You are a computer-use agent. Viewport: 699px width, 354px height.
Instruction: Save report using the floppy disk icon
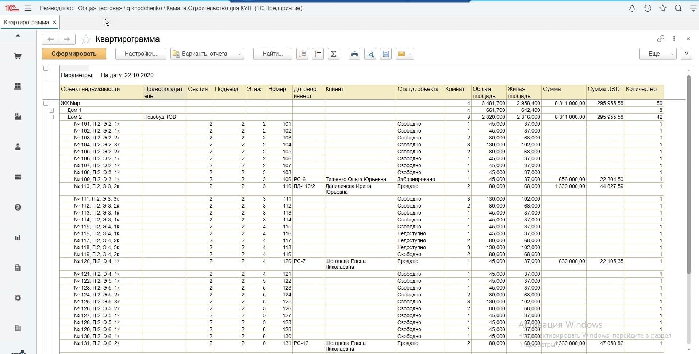(386, 54)
